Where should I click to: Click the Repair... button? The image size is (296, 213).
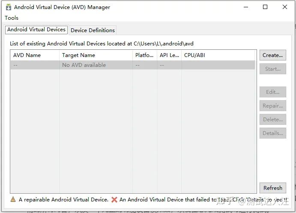(272, 106)
